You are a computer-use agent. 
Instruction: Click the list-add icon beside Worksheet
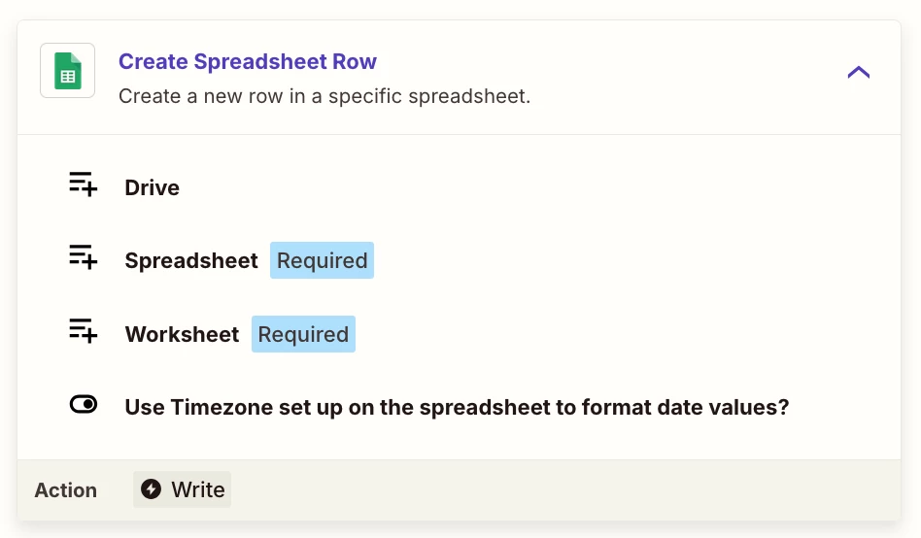84,332
